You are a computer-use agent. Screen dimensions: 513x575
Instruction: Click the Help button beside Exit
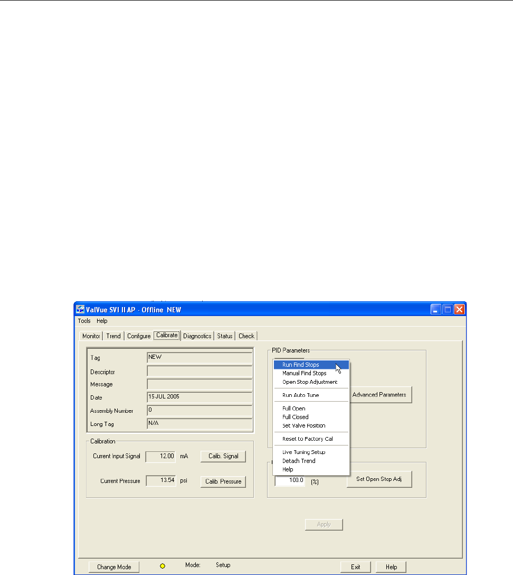tap(392, 567)
